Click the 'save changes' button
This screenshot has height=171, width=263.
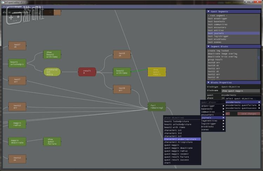tap(248, 114)
